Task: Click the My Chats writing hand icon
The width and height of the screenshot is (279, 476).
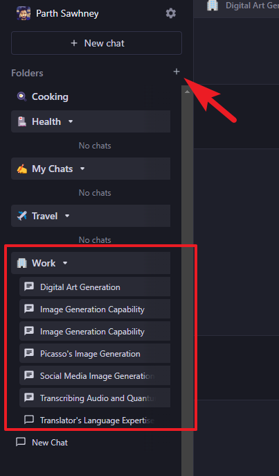Action: coord(22,169)
